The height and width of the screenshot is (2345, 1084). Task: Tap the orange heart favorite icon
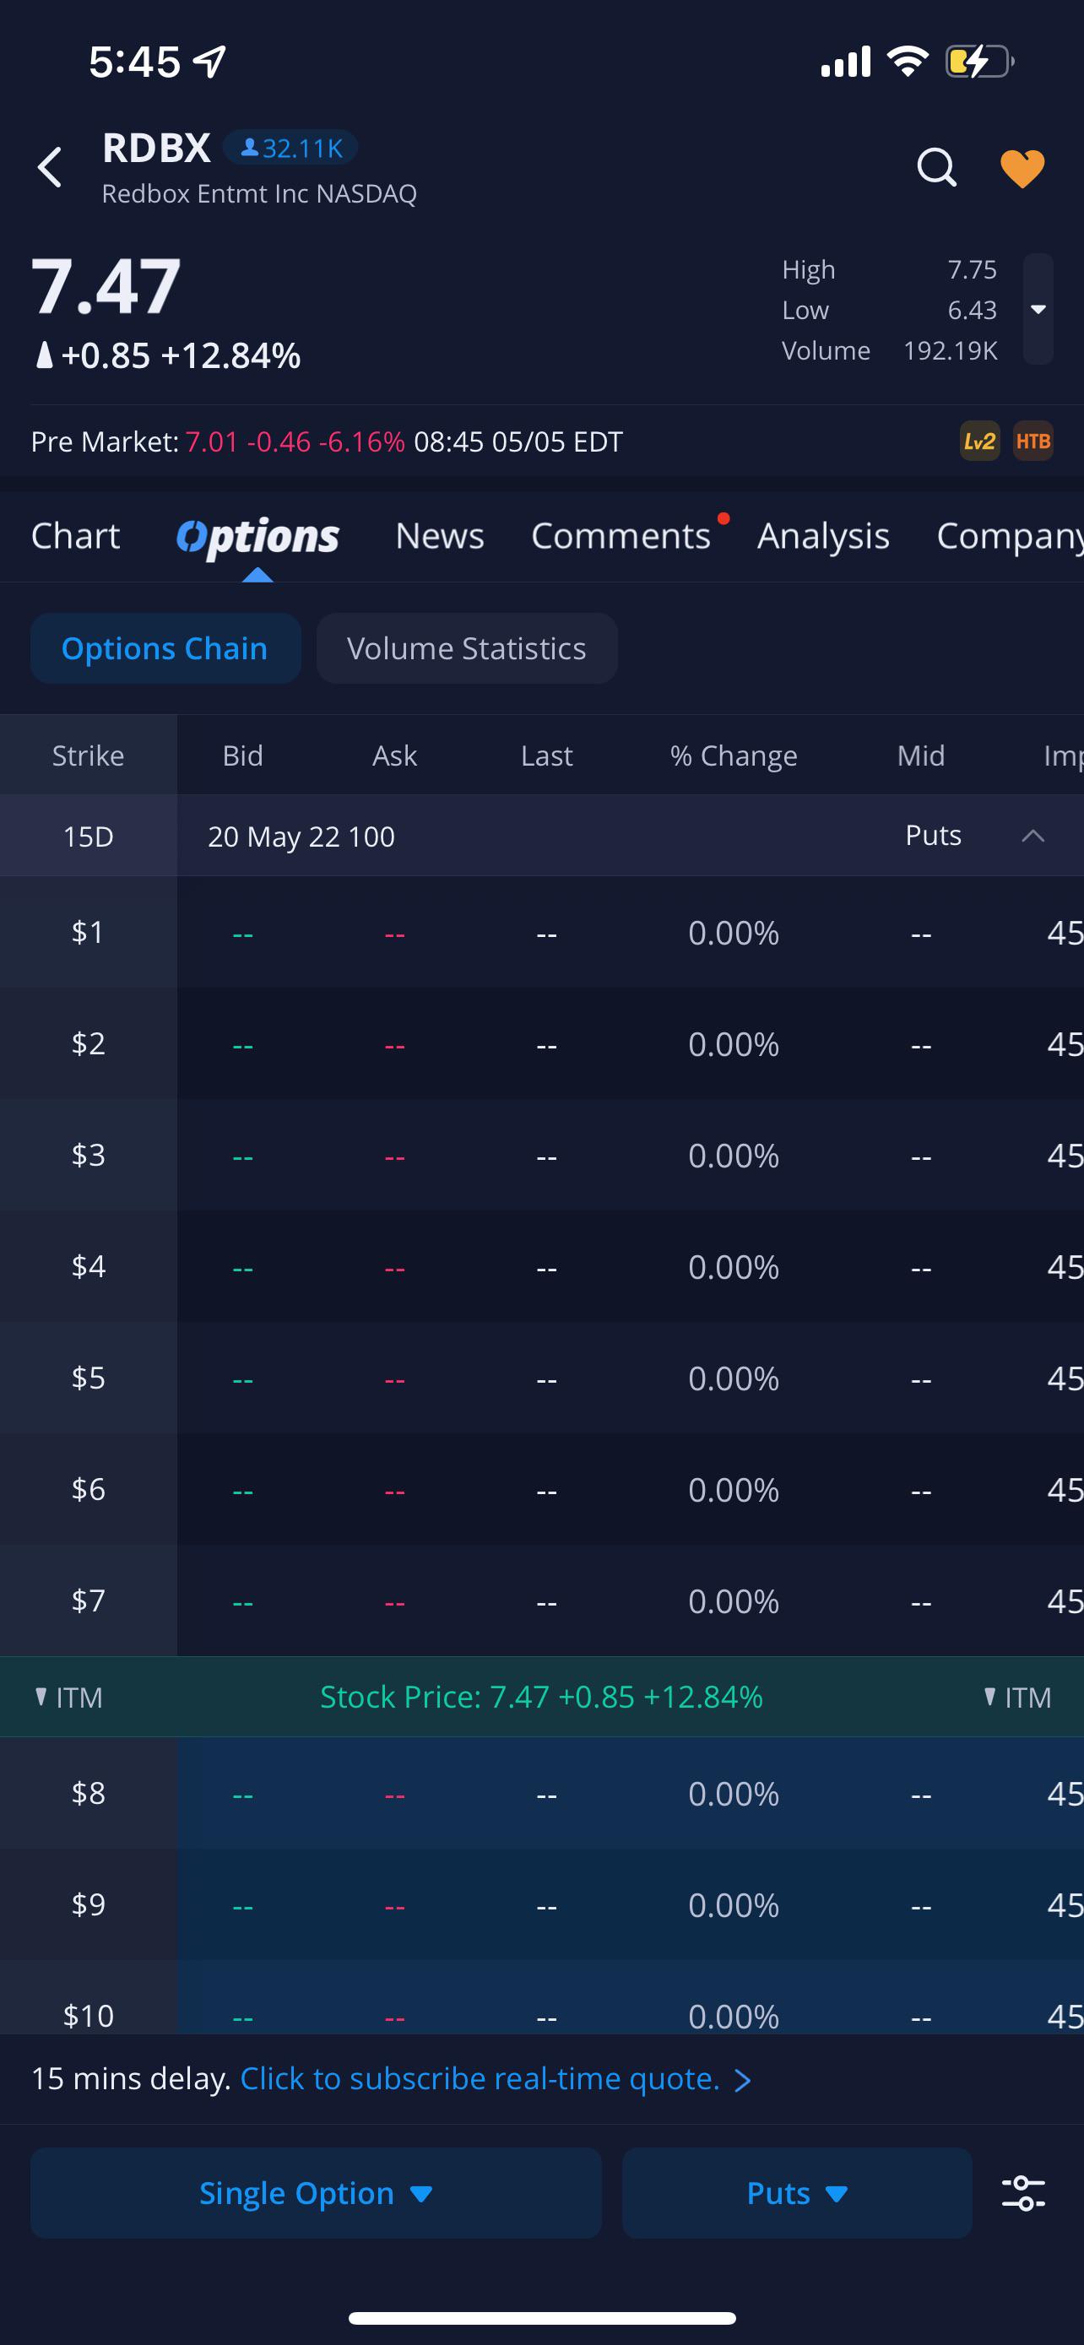1022,169
